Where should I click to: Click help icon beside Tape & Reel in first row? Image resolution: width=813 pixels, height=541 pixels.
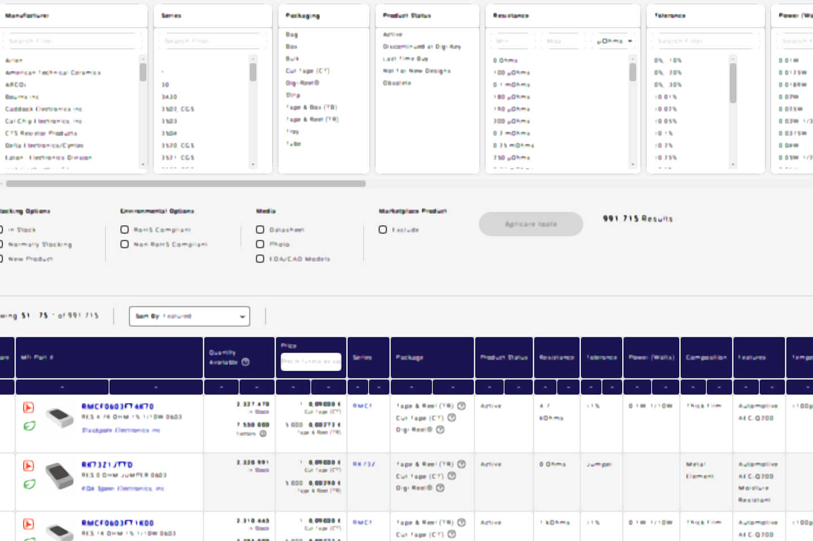pyautogui.click(x=461, y=406)
